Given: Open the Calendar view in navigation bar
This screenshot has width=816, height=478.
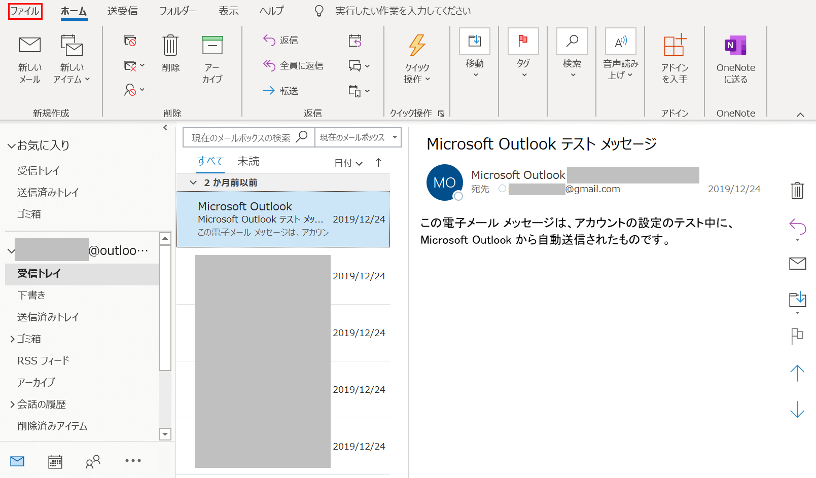Looking at the screenshot, I should (x=55, y=461).
